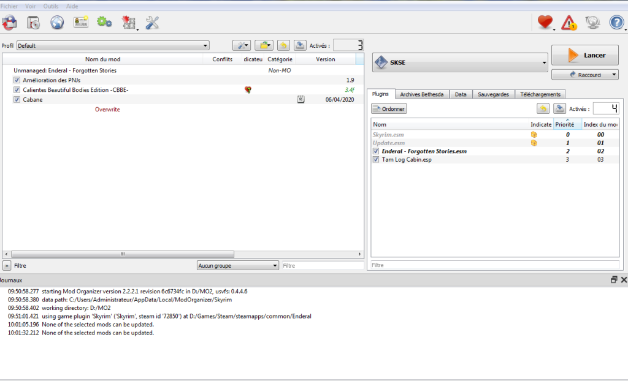Open the mod list tools wrench dropdown
The height and width of the screenshot is (381, 628).
pos(242,45)
